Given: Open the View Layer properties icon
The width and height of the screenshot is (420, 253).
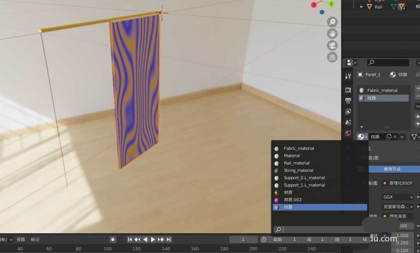Looking at the screenshot, I should pos(348,112).
